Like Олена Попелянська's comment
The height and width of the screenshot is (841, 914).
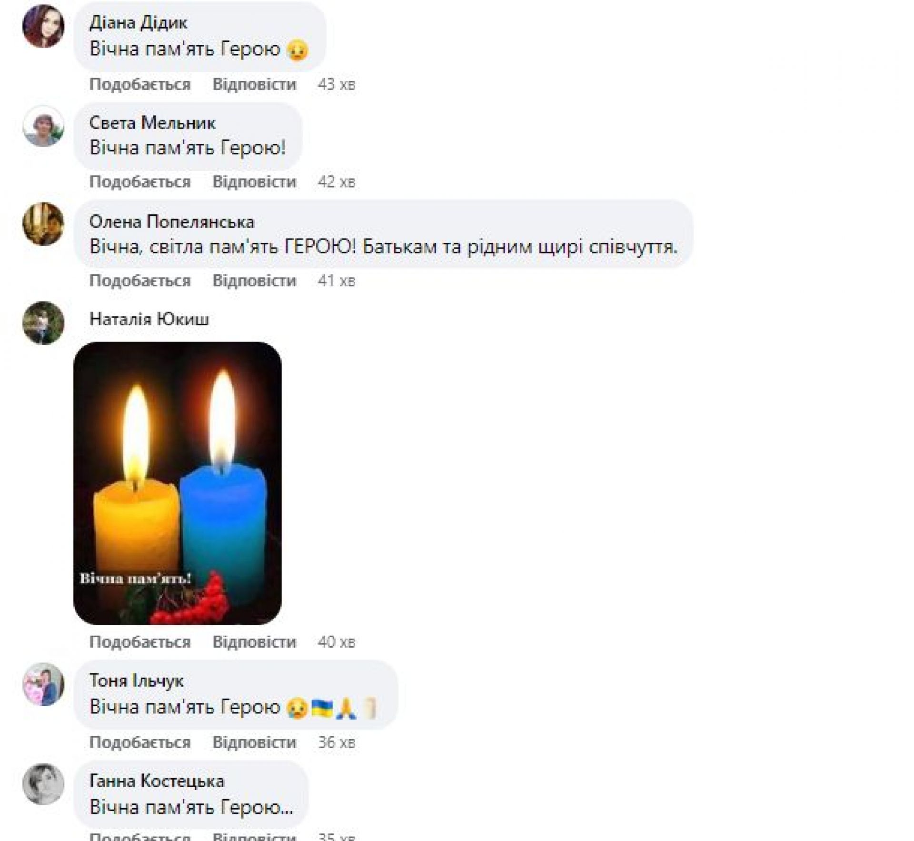point(140,280)
